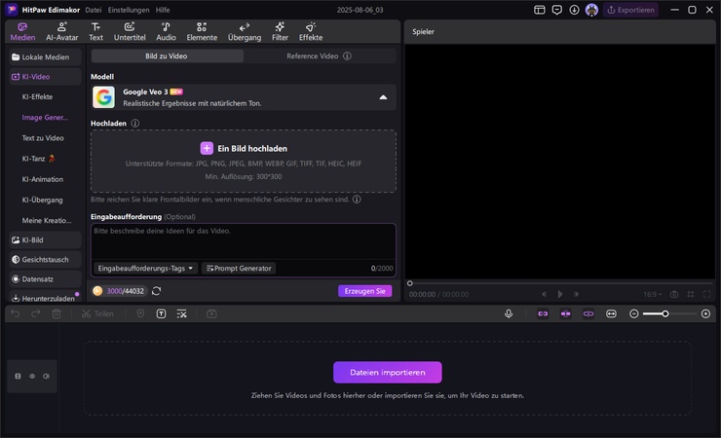
Task: Click the layout switch icon in title bar
Action: 540,10
